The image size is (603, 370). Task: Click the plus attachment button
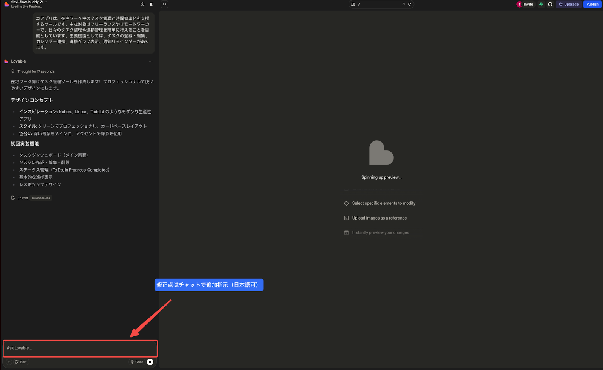click(x=9, y=362)
